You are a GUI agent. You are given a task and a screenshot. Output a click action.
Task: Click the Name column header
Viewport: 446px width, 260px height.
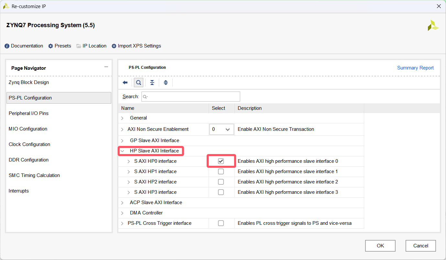click(164, 108)
